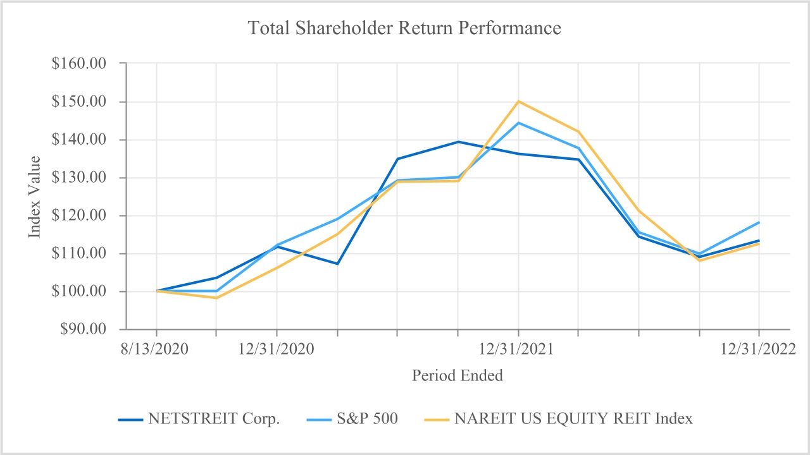This screenshot has height=455, width=810.
Task: Click the S&P 500 legend line marker
Action: click(321, 419)
